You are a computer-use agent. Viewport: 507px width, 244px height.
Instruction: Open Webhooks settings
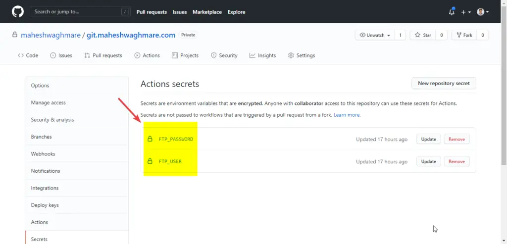[x=77, y=154]
